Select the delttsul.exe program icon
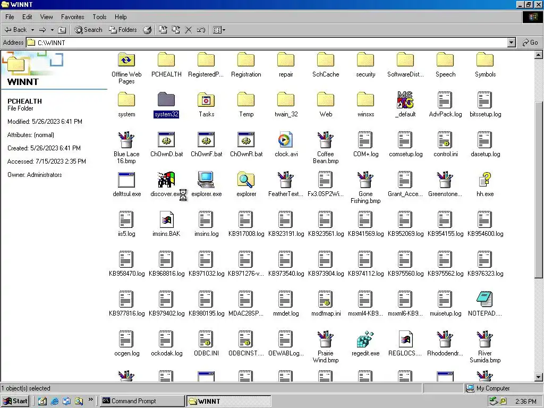This screenshot has height=408, width=544. tap(126, 180)
